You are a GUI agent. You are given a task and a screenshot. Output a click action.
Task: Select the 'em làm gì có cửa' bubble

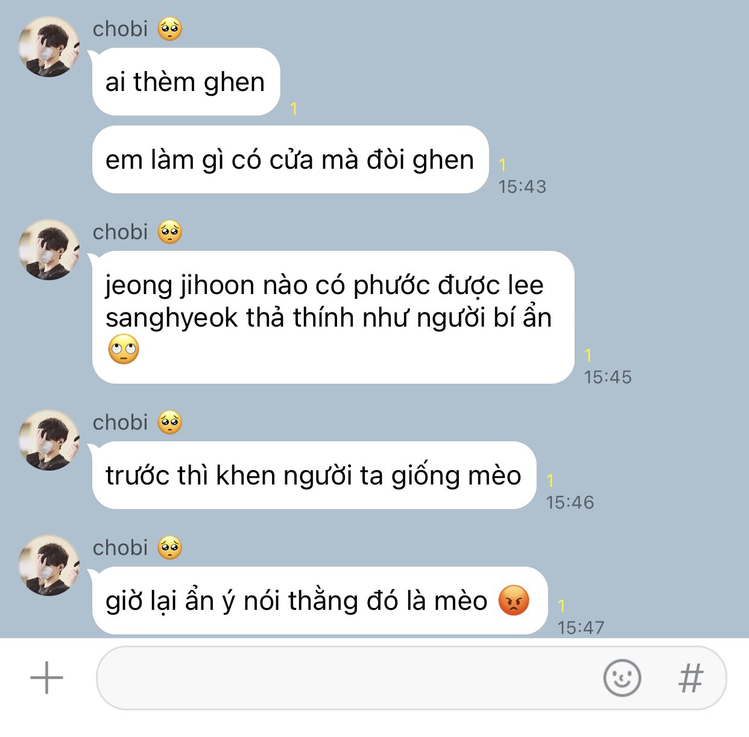tap(290, 160)
